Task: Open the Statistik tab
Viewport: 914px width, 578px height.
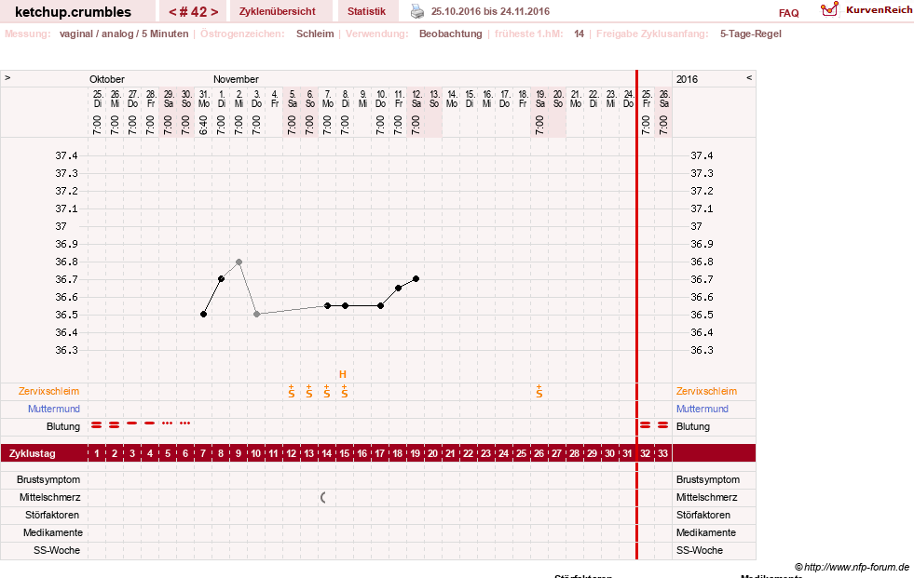Action: 367,11
